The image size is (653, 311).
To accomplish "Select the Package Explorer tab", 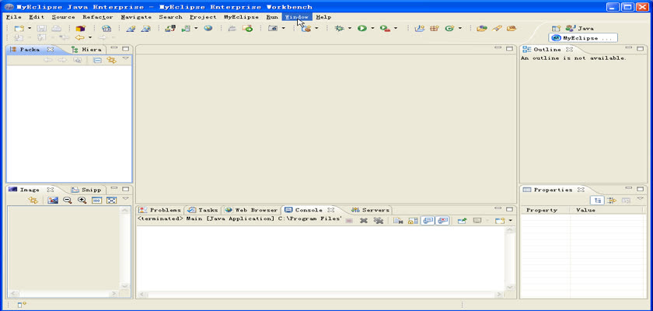I will (x=30, y=49).
